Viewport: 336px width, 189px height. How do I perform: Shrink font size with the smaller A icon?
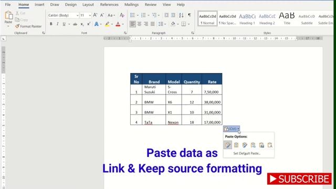pos(102,15)
